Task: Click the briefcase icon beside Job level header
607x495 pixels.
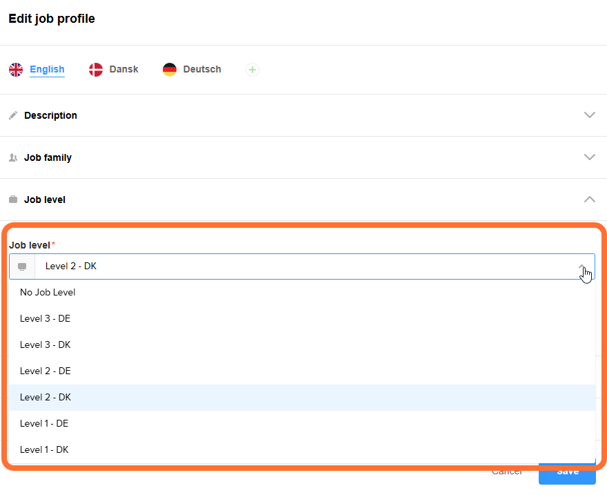Action: click(x=13, y=200)
